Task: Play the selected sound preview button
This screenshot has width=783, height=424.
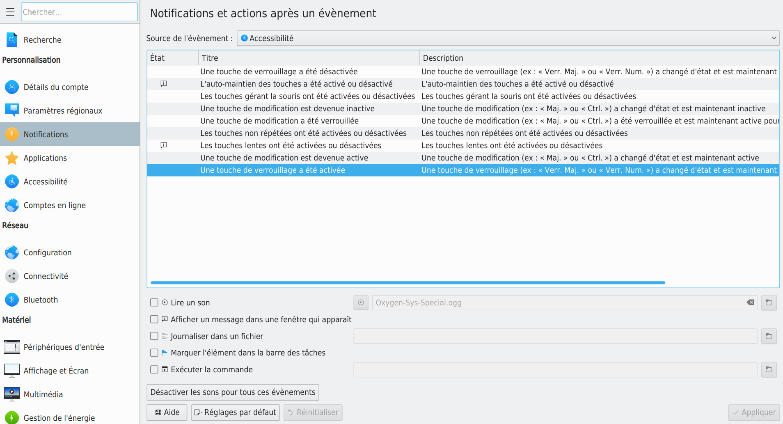Action: coord(361,303)
